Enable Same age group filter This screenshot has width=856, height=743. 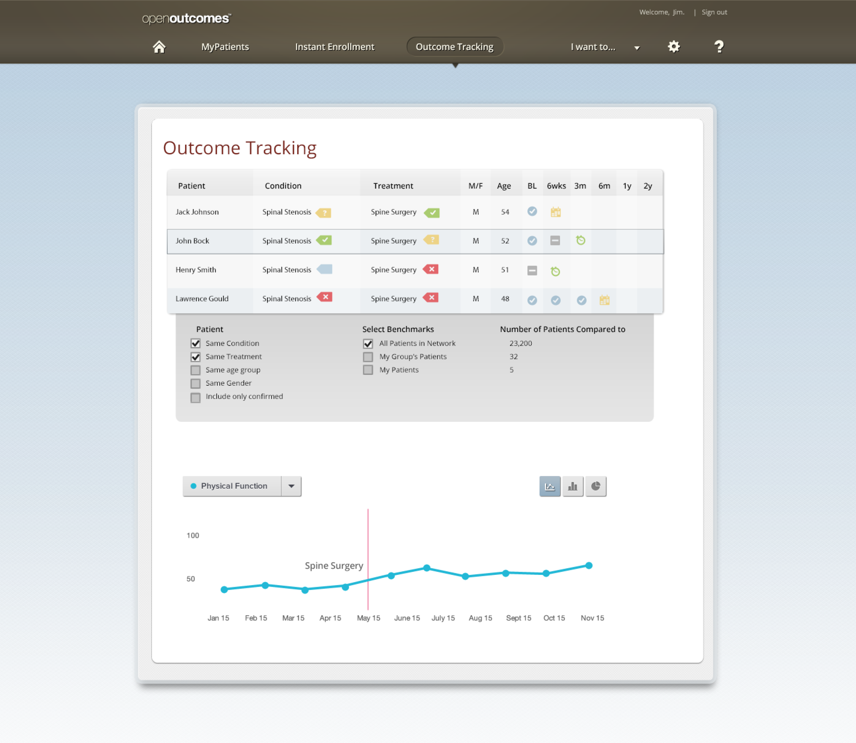196,370
